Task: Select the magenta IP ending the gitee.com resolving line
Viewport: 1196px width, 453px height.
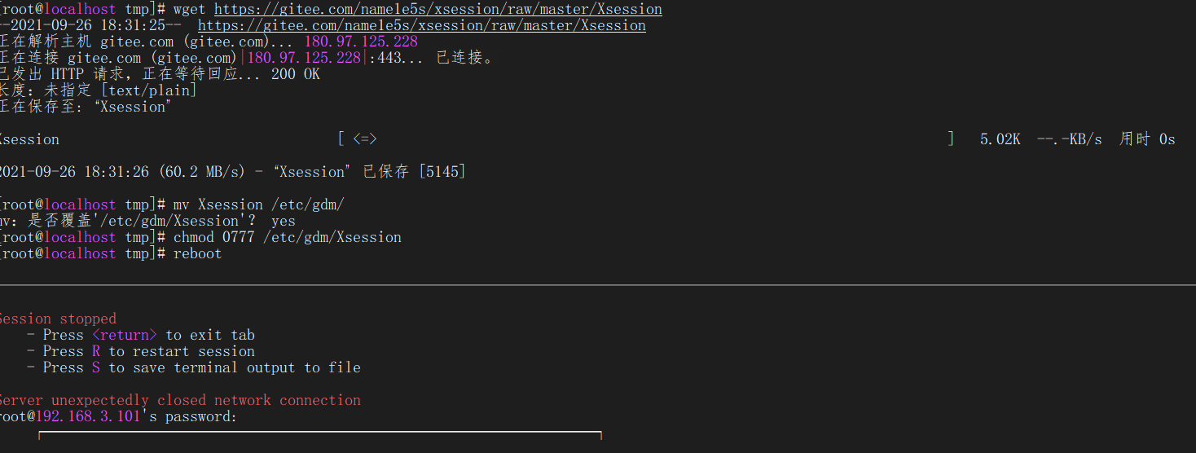Action: coord(361,42)
